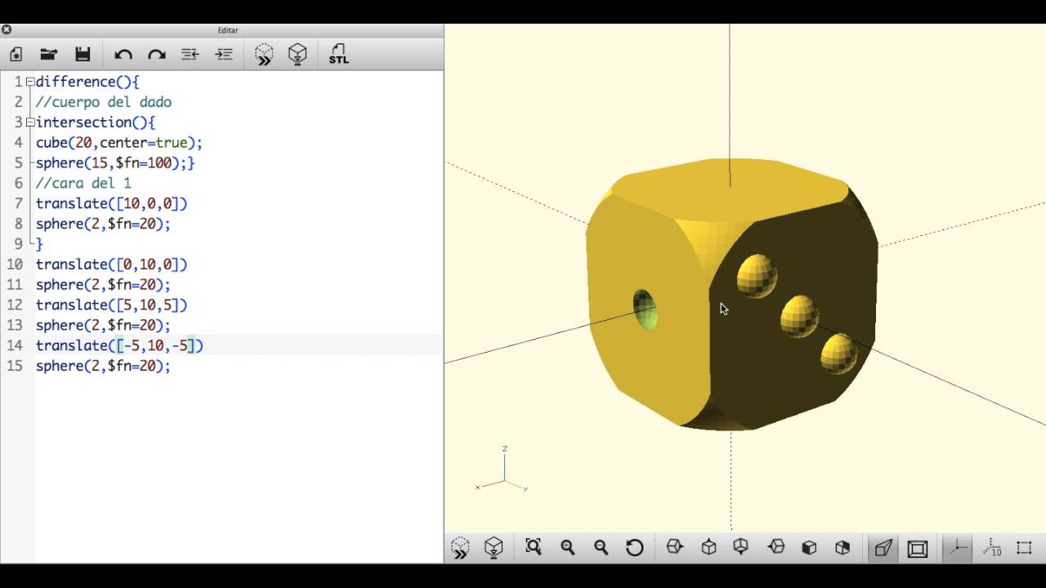Reset the viewport camera orientation

point(635,548)
